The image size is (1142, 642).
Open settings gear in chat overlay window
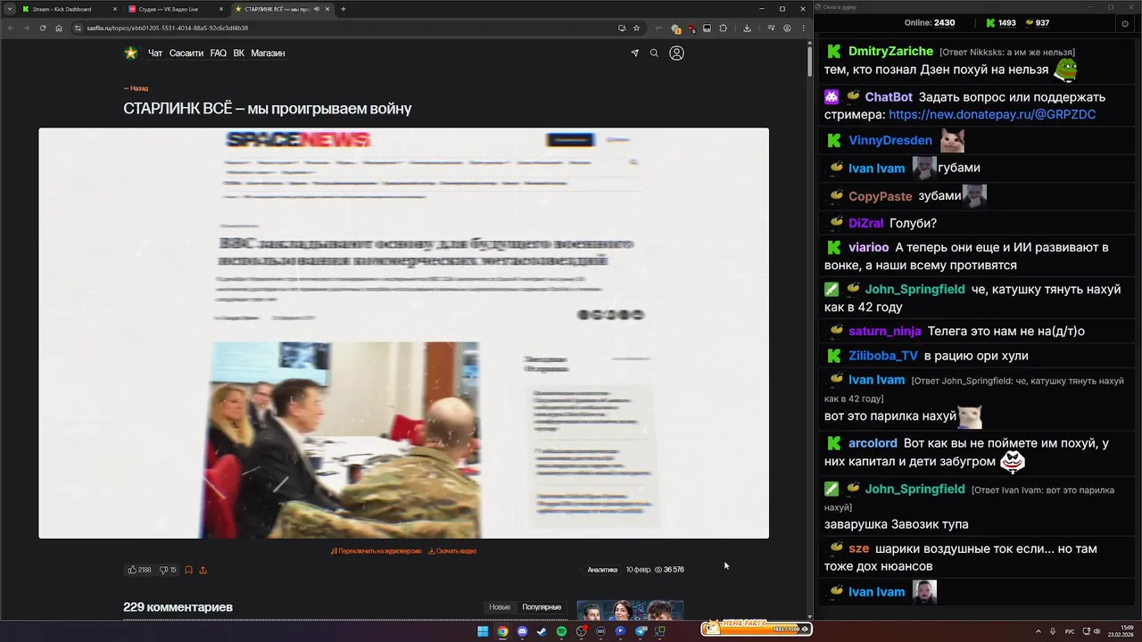pos(1125,24)
